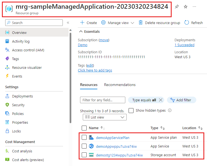This screenshot has width=207, height=166.
Task: Enable Show hidden types checkbox
Action: click(131, 111)
